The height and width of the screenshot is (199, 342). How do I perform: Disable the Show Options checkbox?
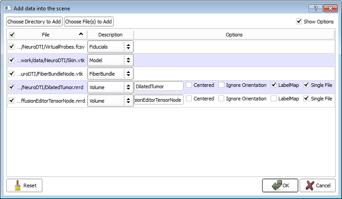pos(299,22)
